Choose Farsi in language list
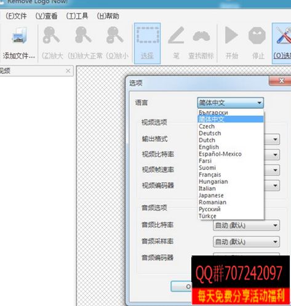The width and height of the screenshot is (291, 306). (231, 161)
